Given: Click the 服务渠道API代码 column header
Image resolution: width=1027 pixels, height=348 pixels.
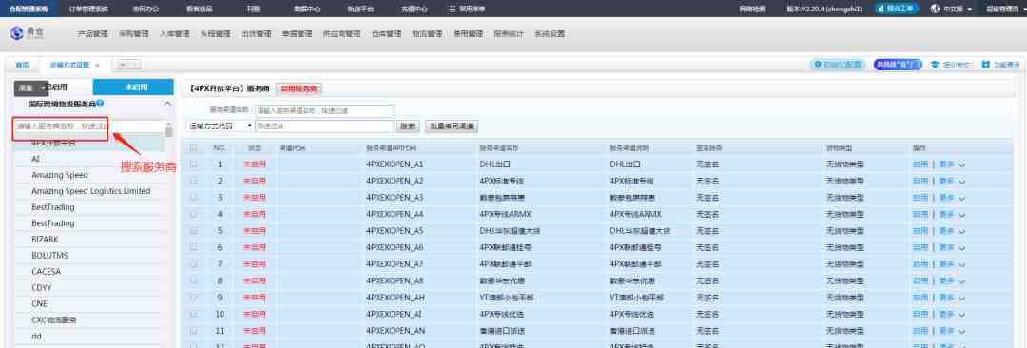Looking at the screenshot, I should [x=391, y=148].
